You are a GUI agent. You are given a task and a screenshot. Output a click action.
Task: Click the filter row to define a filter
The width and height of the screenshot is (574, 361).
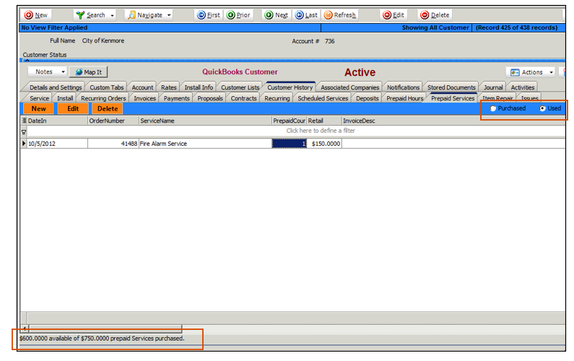tap(321, 131)
